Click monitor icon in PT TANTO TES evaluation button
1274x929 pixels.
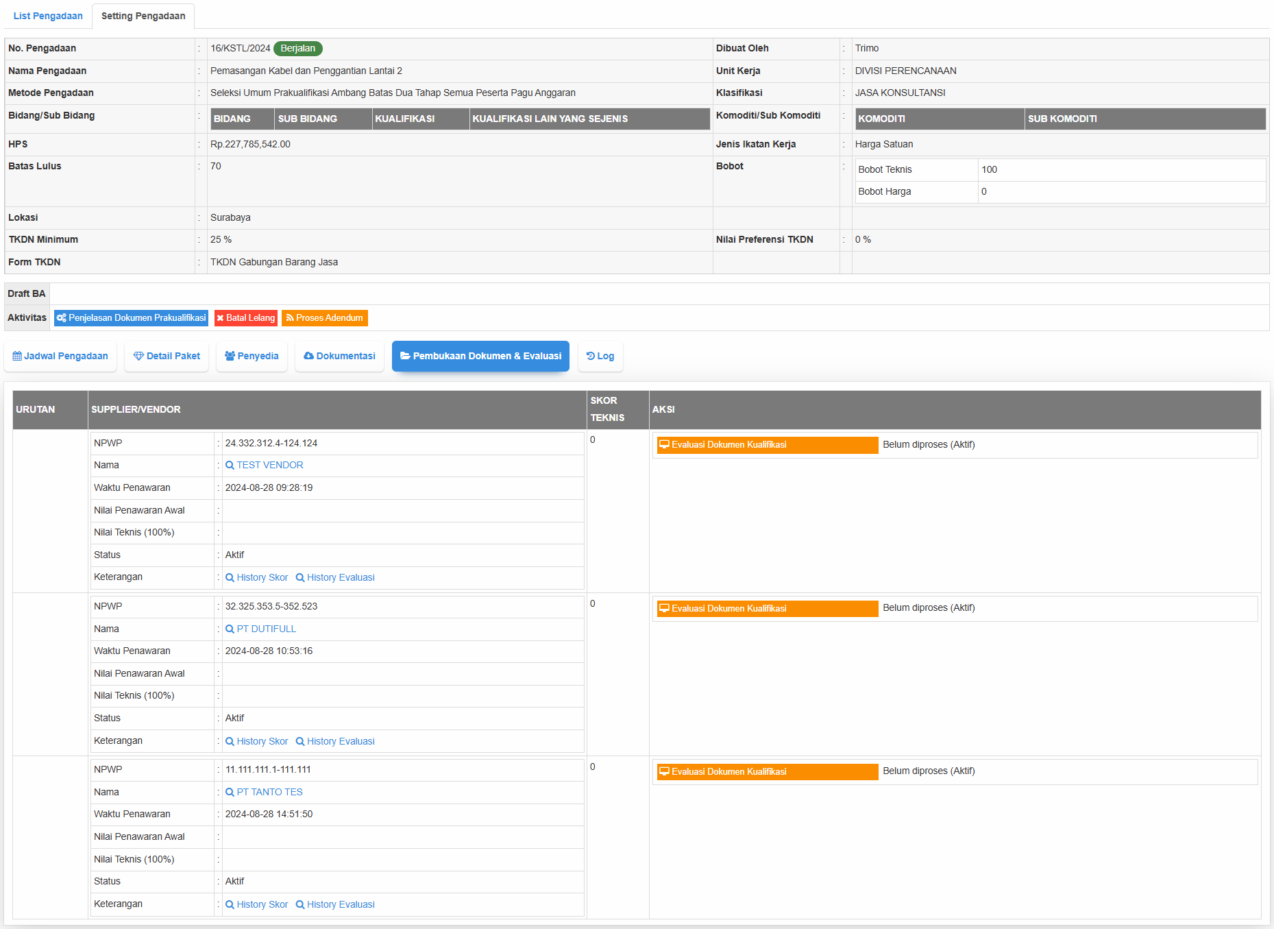664,772
